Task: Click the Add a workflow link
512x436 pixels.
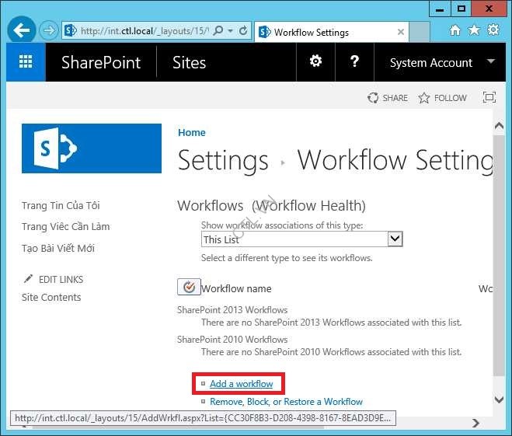Action: click(x=241, y=384)
